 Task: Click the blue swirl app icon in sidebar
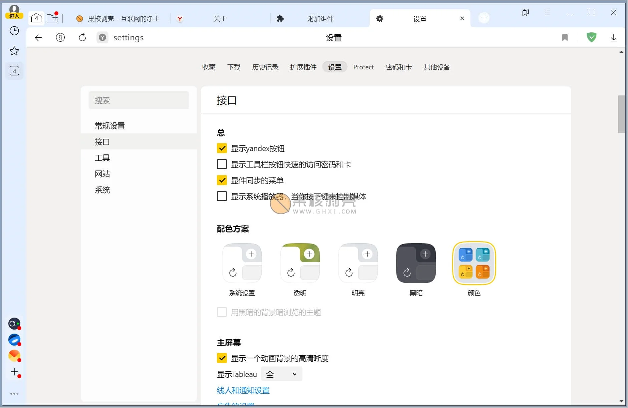click(14, 340)
